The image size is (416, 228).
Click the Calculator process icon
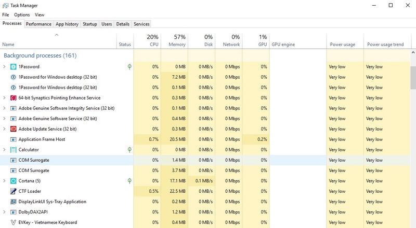[14, 150]
